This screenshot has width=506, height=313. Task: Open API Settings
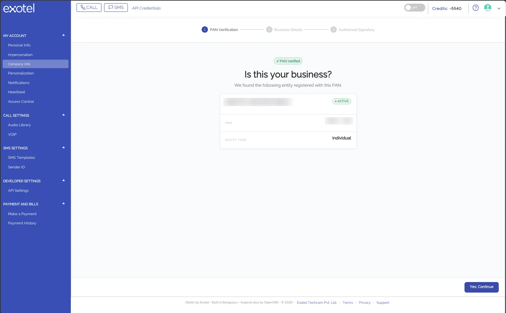(x=18, y=190)
